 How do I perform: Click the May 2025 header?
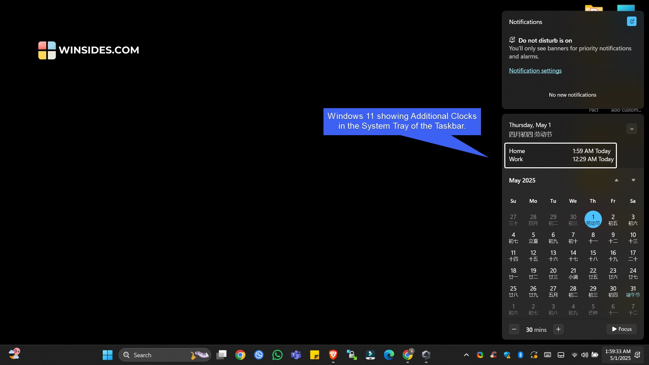[522, 180]
